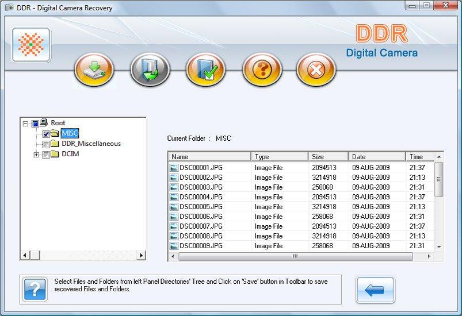The height and width of the screenshot is (316, 462).
Task: Select file name DSC00001.JPG
Action: coord(201,168)
